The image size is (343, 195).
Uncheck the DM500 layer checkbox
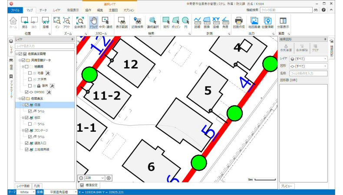(26, 92)
